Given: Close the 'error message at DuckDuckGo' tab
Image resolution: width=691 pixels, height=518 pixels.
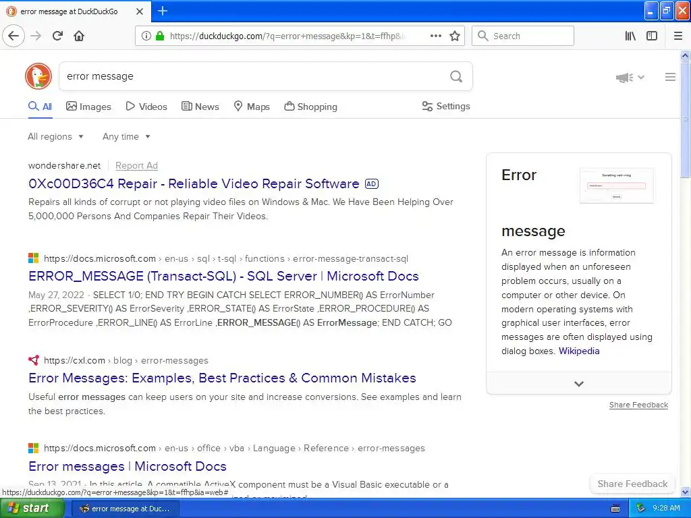Looking at the screenshot, I should point(140,11).
